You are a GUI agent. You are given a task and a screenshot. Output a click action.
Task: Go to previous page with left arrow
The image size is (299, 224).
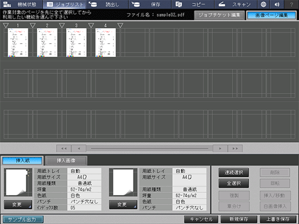tap(79, 148)
